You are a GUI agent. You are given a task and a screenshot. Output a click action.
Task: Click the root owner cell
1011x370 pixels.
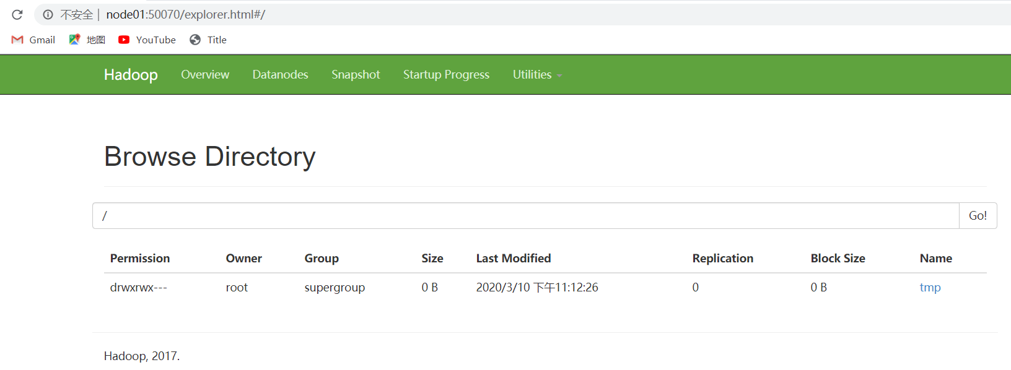[237, 287]
